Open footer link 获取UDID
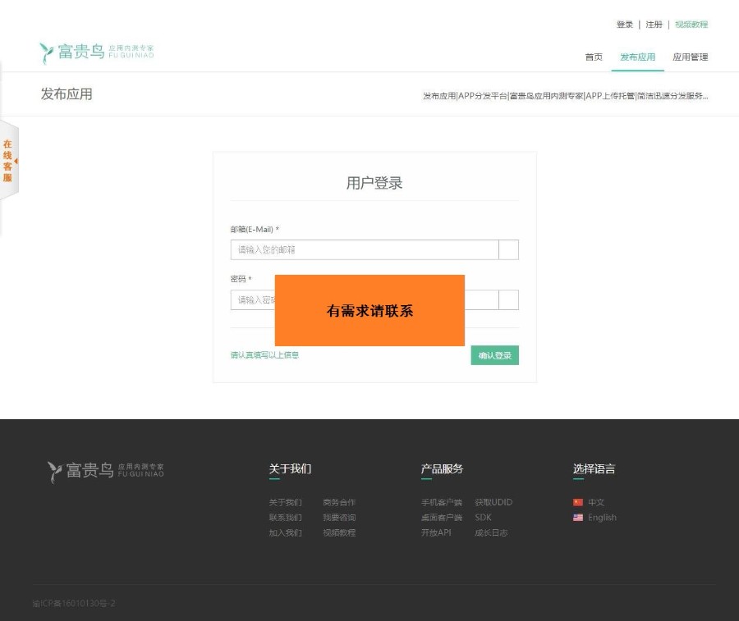Viewport: 739px width, 621px height. [493, 502]
